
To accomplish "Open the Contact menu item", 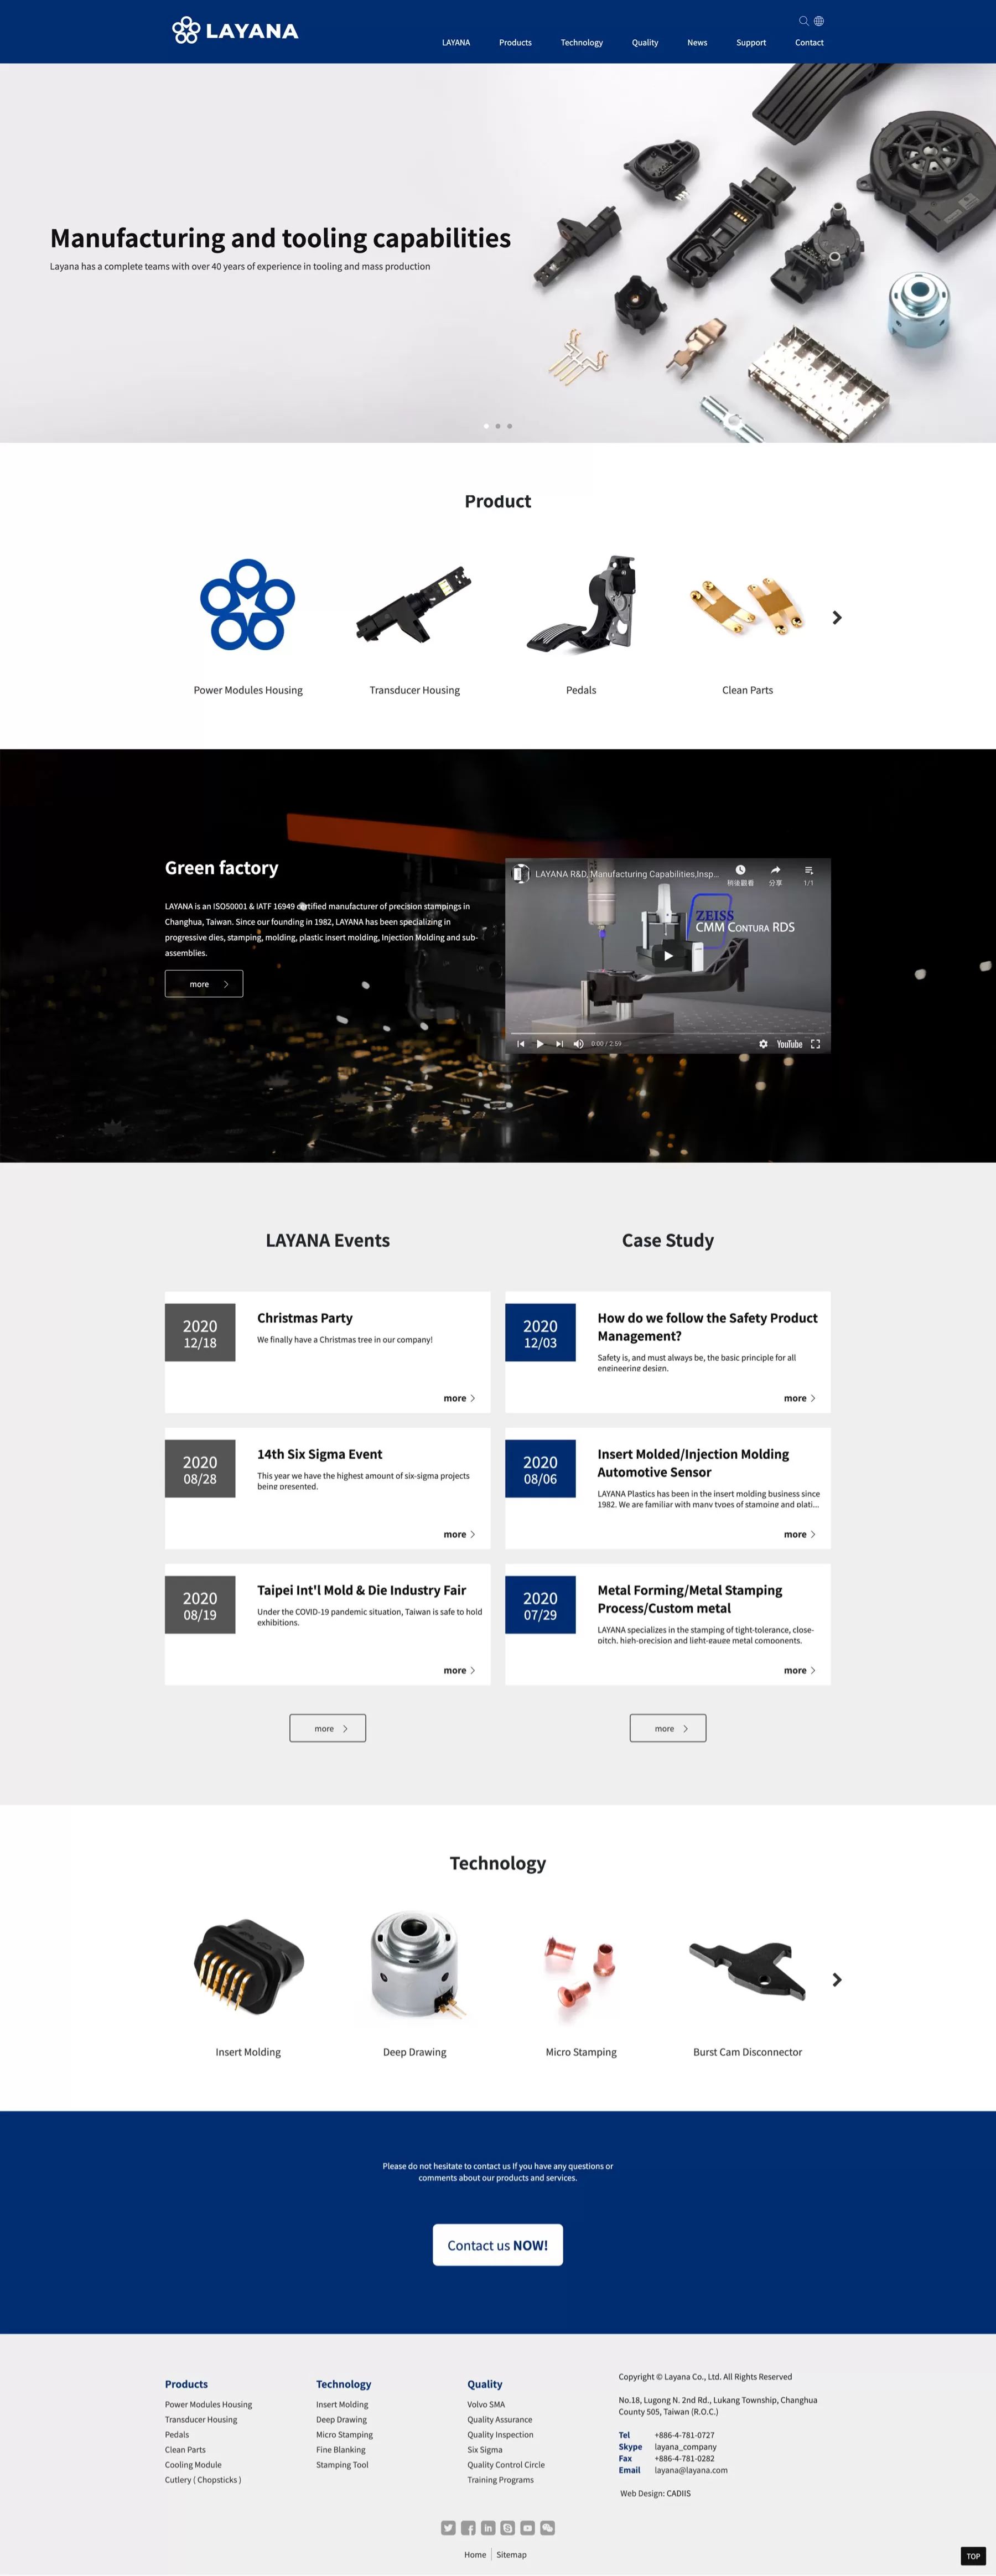I will click(x=809, y=43).
